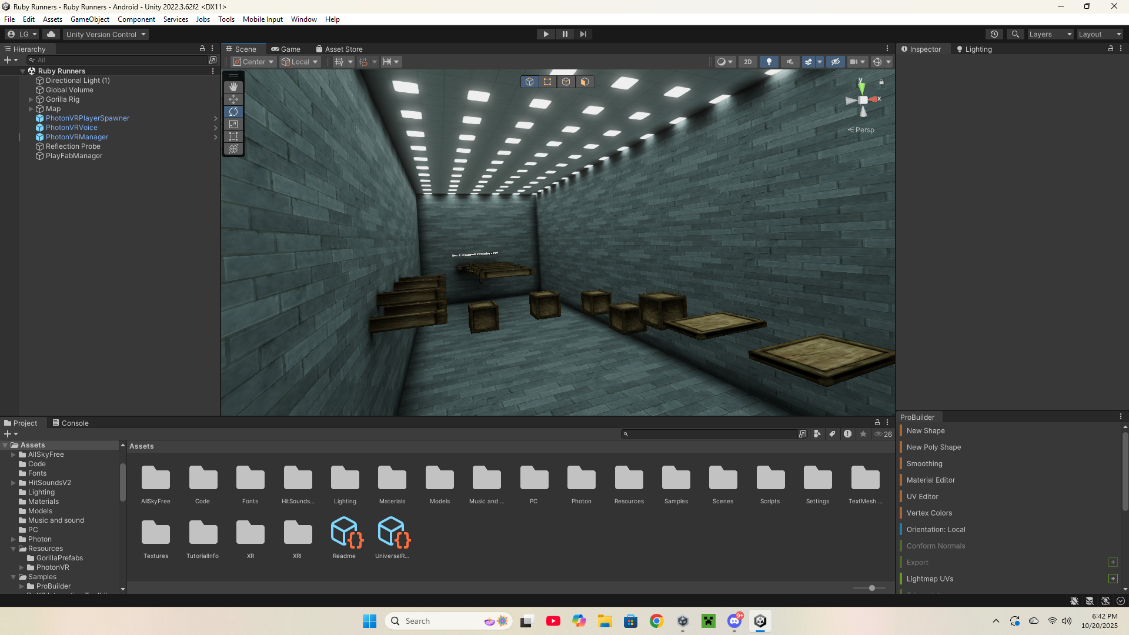The image size is (1129, 635).
Task: Select the Scale tool
Action: pyautogui.click(x=233, y=124)
